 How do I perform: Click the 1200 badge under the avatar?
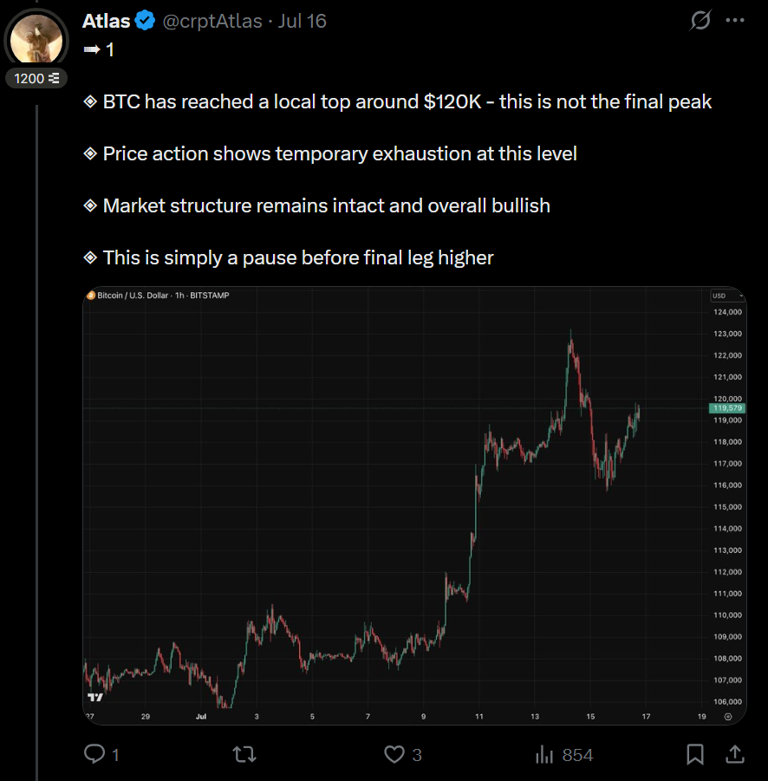(36, 78)
